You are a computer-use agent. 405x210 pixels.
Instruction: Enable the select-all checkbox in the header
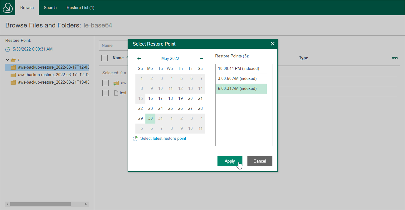105,58
